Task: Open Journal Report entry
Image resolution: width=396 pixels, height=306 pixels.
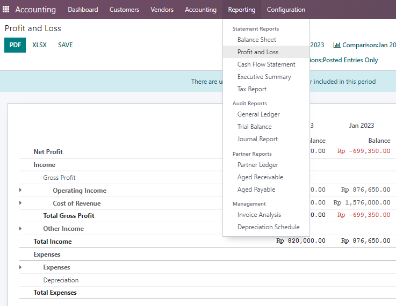Action: click(x=266, y=139)
